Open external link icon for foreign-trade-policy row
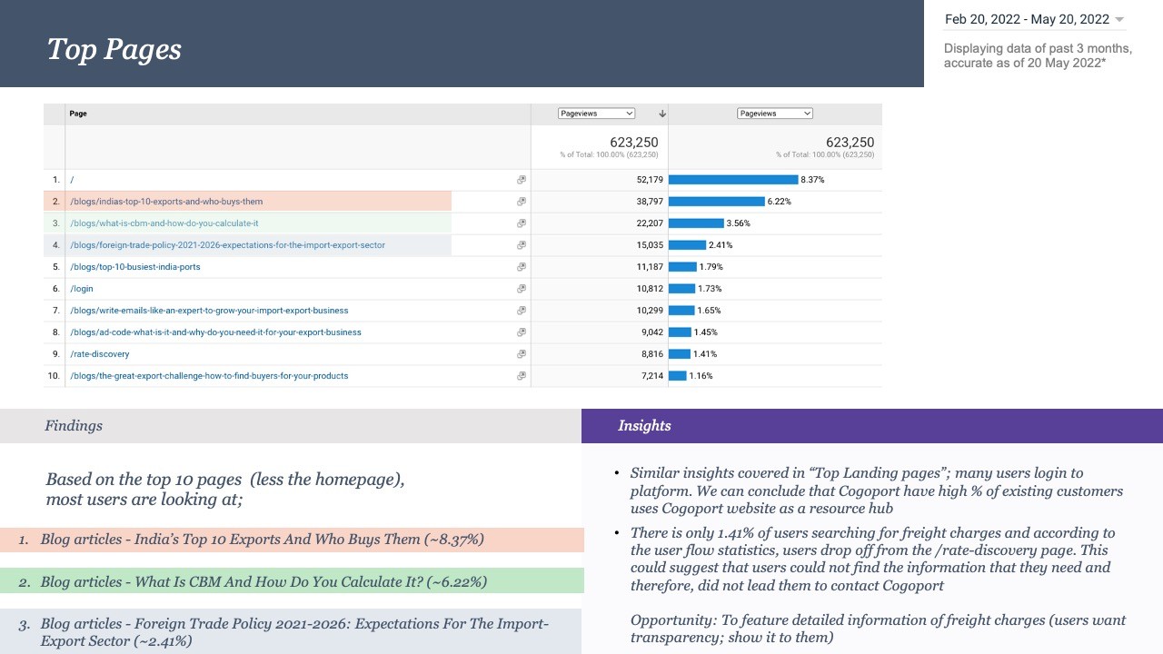 click(x=522, y=245)
